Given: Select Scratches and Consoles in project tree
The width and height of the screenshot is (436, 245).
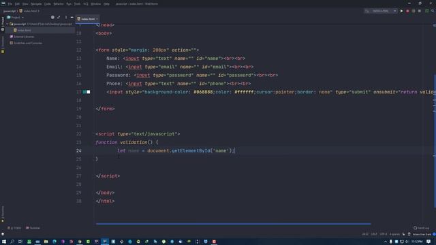Looking at the screenshot, I should [28, 43].
